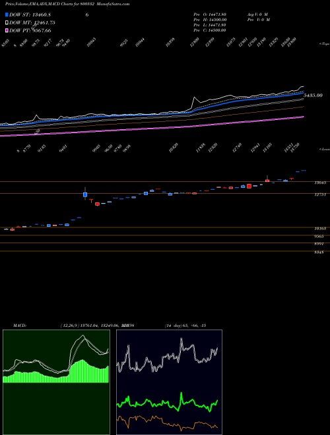The image size is (330, 435).
Task: Click the 10168 price level label
Action: point(320,229)
